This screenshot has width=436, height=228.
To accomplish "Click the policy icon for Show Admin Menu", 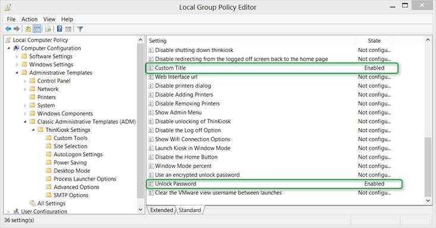I will coord(151,112).
